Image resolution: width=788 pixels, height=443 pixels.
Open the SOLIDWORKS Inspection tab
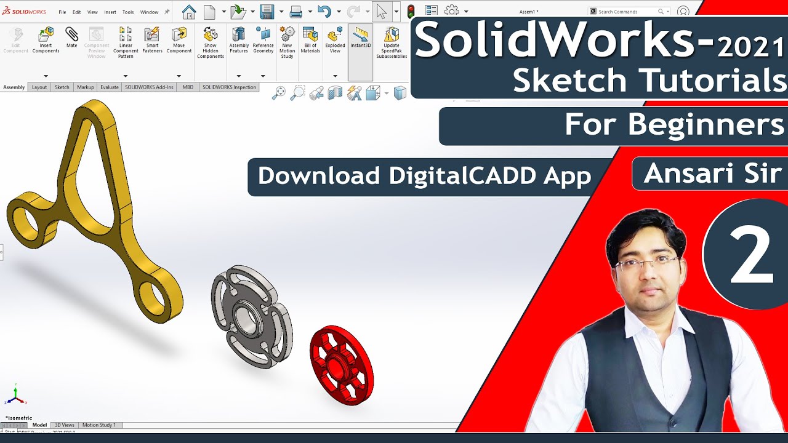[x=229, y=87]
